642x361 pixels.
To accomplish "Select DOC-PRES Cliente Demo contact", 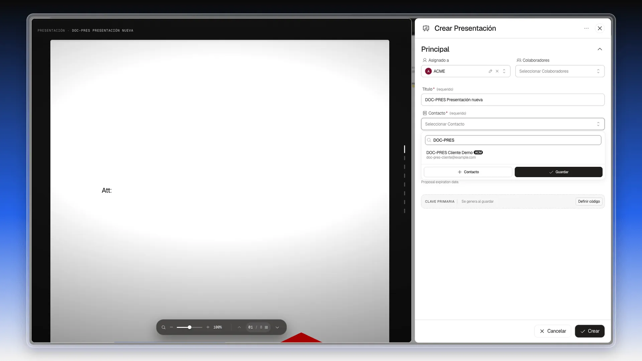I will (x=513, y=155).
